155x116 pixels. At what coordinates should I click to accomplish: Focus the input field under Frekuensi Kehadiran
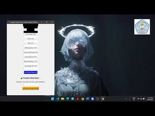click(31, 54)
